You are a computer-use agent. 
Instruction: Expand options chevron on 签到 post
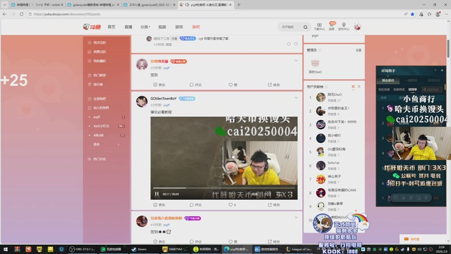(x=296, y=61)
